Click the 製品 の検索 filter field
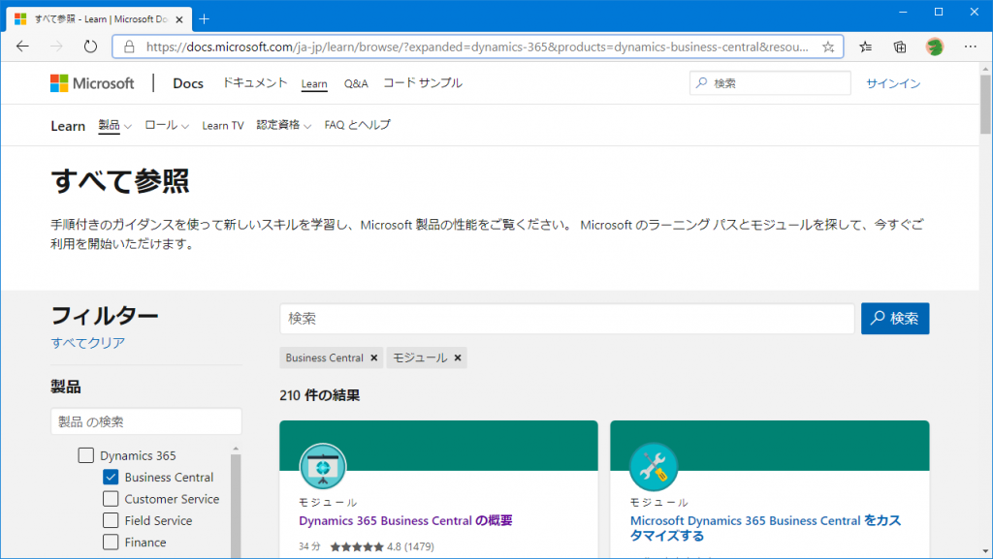The image size is (993, 559). (146, 421)
